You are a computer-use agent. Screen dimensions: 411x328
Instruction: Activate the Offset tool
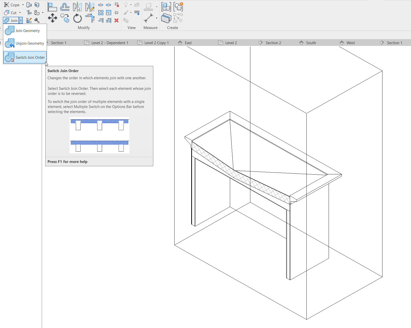pos(65,7)
